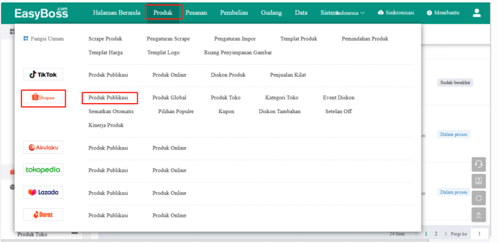Open TikTok Produk Online
This screenshot has width=499, height=243.
coord(170,75)
